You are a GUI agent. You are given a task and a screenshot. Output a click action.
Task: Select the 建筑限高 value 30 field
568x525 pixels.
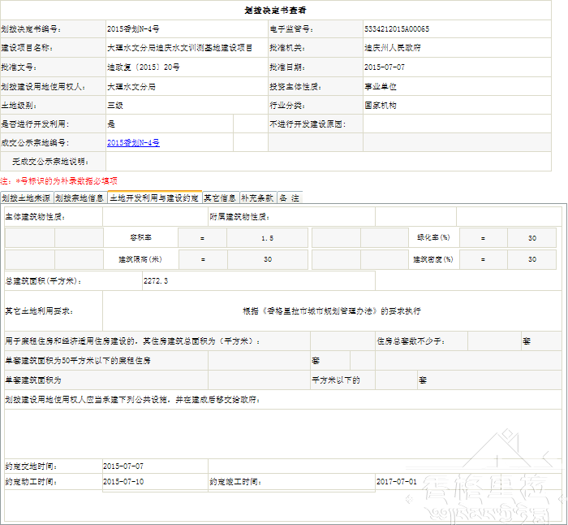(267, 259)
